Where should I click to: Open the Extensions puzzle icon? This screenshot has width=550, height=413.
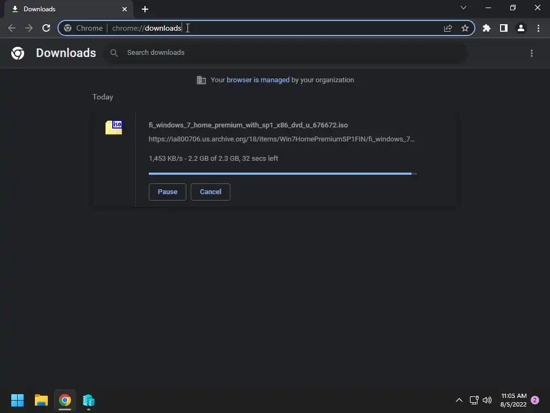click(x=487, y=28)
